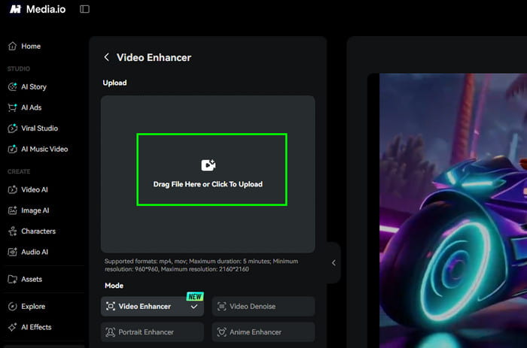Screen dimensions: 527x348
Task: Click the Assets folder icon
Action: coord(13,279)
